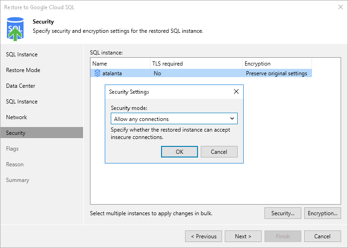Image resolution: width=348 pixels, height=248 pixels.
Task: Click 'Preserve original settings' encryption cell
Action: pos(276,73)
